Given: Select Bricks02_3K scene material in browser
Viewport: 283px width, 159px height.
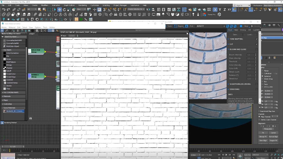Looking at the screenshot, I should [14, 111].
